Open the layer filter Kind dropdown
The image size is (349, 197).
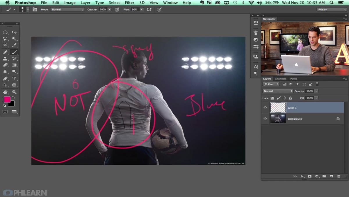(271, 84)
